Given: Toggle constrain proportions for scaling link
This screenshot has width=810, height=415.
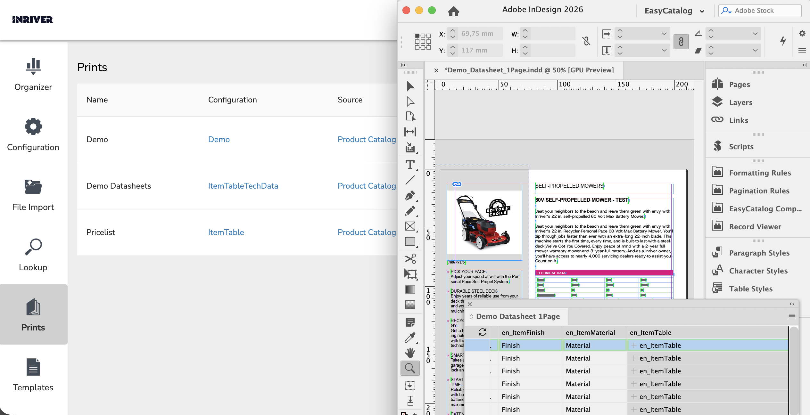Looking at the screenshot, I should coord(681,42).
